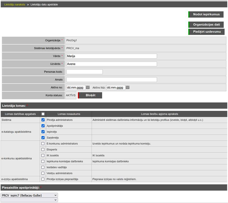Open calendar picker for Aktīvs līdz date

[128, 88]
